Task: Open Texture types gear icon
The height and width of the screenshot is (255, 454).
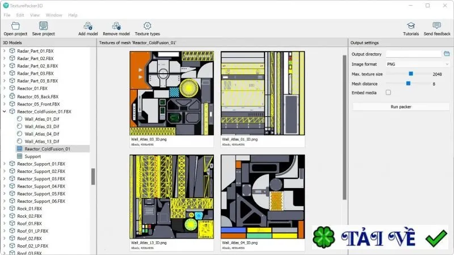Action: click(148, 25)
